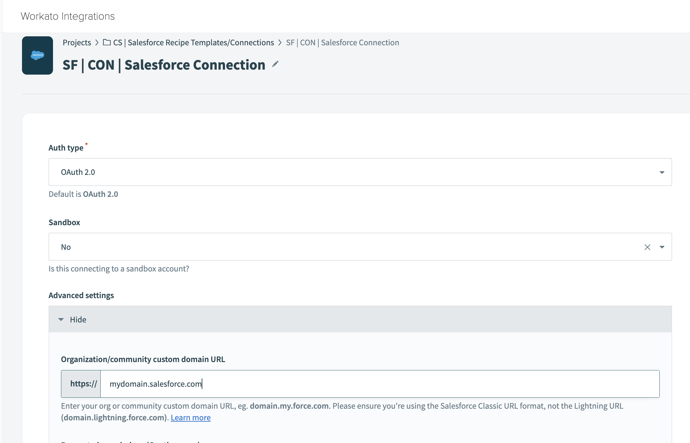Click SF | CON | Salesforce Connection breadcrumb text
Image resolution: width=690 pixels, height=443 pixels.
pos(342,43)
